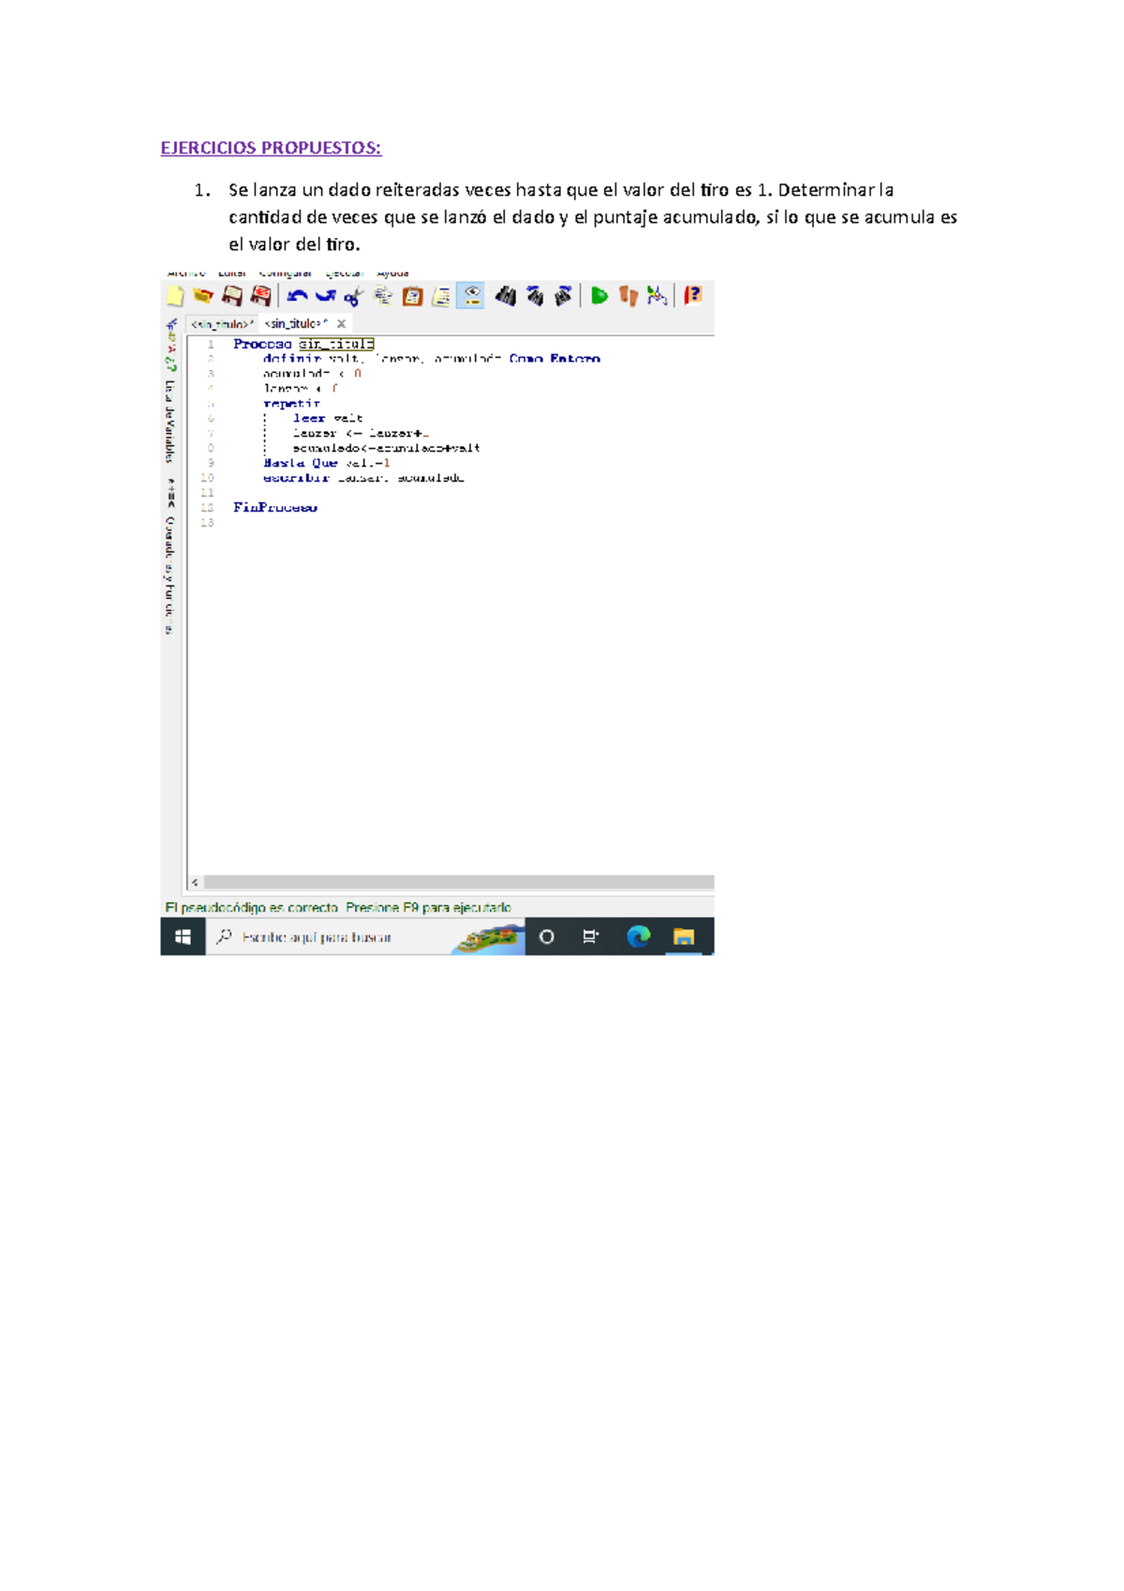The width and height of the screenshot is (1124, 1591).
Task: Undo the last edit
Action: (297, 297)
